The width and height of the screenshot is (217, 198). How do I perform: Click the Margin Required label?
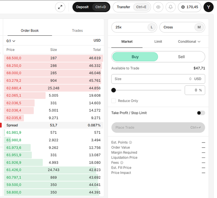(x=124, y=152)
